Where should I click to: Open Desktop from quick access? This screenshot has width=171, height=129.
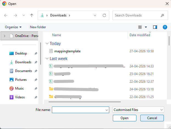pyautogui.click(x=21, y=53)
